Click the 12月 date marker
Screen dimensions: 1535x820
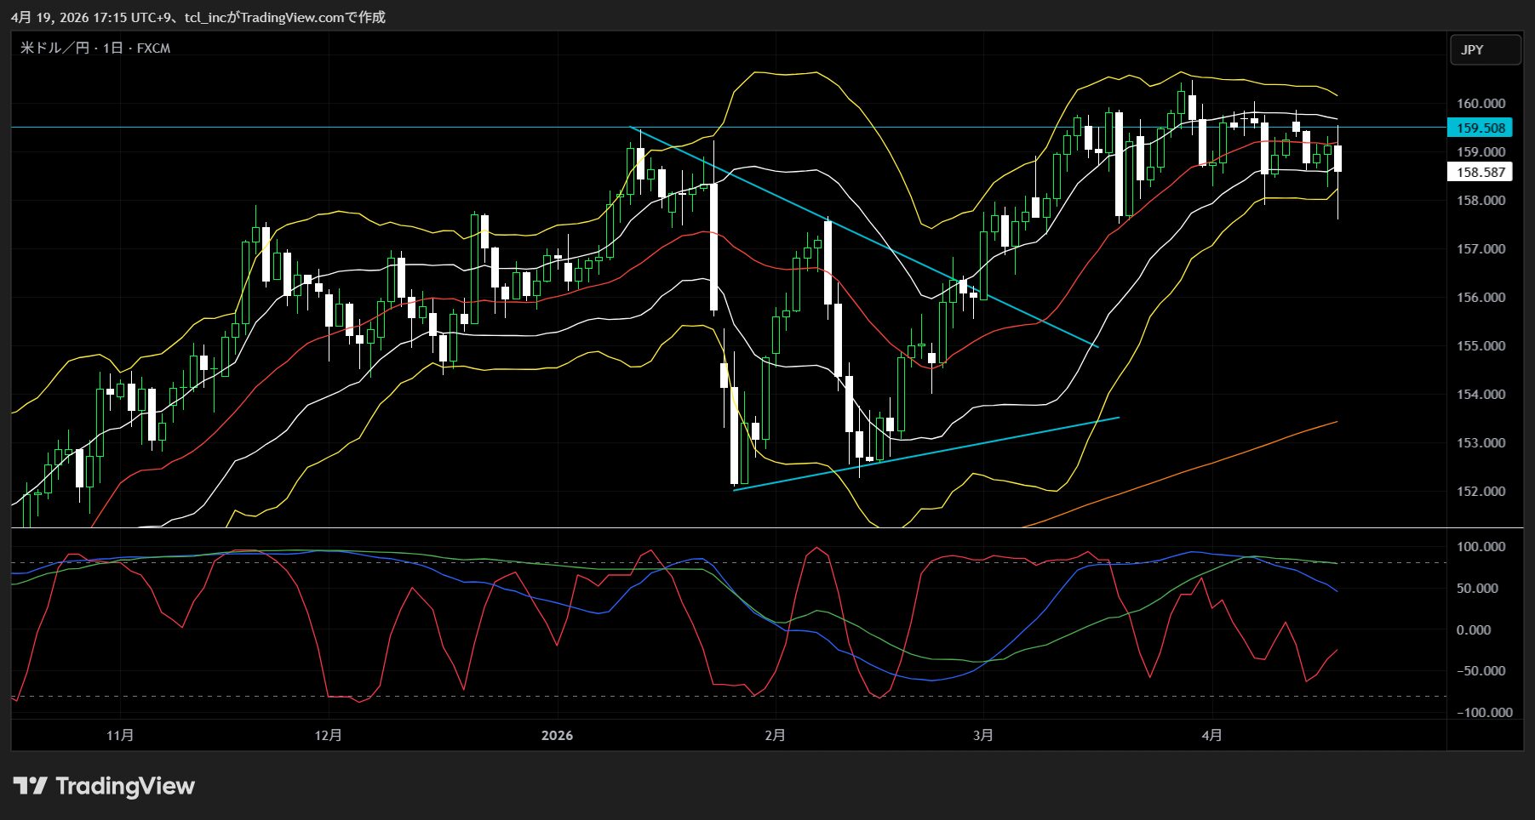tap(328, 736)
